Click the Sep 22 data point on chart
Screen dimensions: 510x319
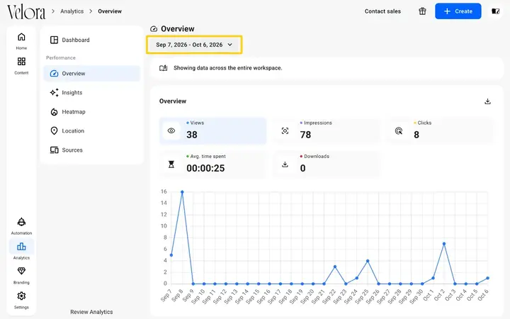tap(334, 267)
